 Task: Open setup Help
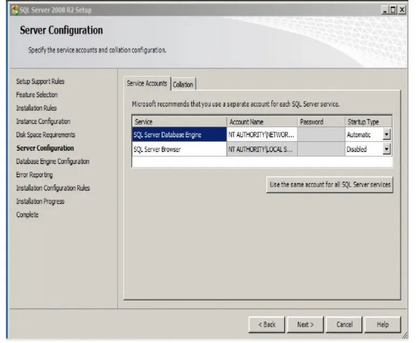383,325
